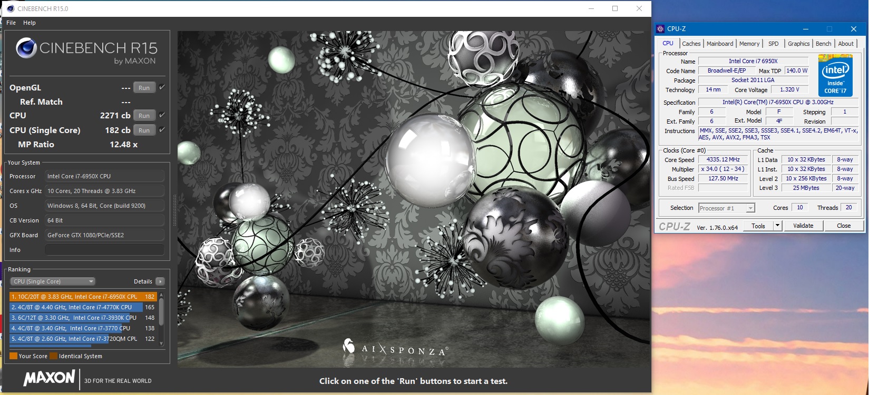Viewport: 869px width, 395px height.
Task: Switch to the Graphics tab in CPU-Z
Action: coord(798,44)
